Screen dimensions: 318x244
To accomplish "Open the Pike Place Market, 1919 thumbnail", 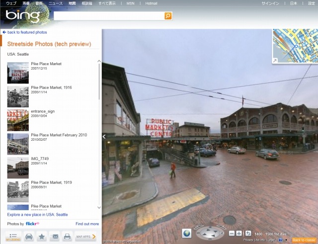I will pos(18,191).
